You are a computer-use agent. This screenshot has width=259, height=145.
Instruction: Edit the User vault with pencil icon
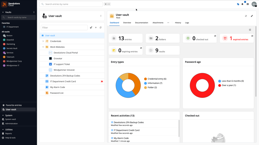point(252,16)
